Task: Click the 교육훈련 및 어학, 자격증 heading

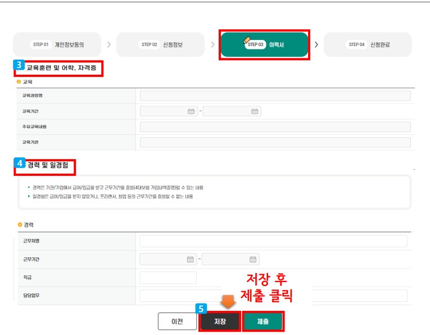Action: click(61, 67)
